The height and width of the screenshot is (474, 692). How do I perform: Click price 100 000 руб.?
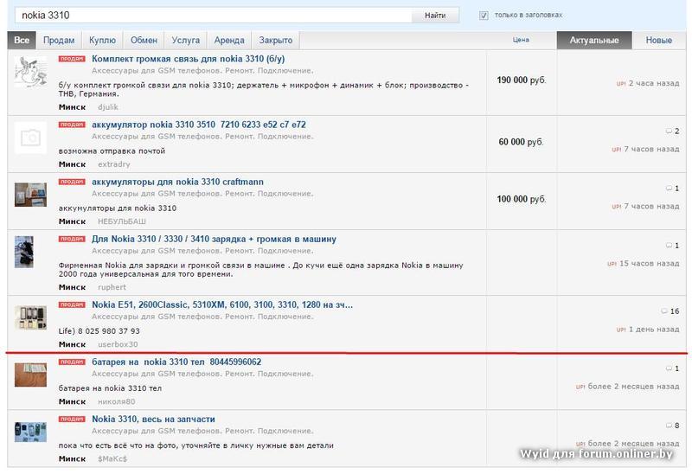pyautogui.click(x=522, y=199)
